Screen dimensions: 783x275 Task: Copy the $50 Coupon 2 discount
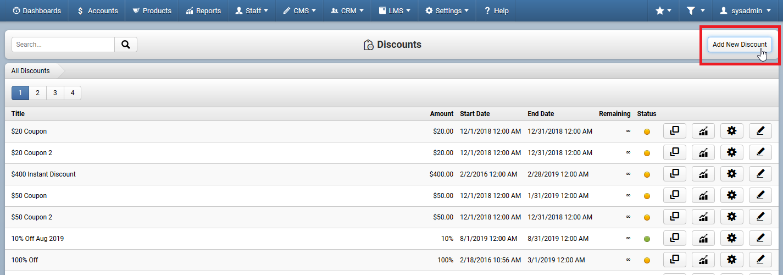[x=675, y=217]
